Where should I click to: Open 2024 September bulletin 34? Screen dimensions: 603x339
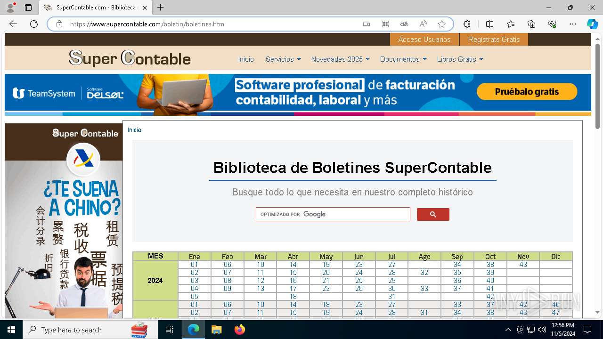[x=457, y=265]
